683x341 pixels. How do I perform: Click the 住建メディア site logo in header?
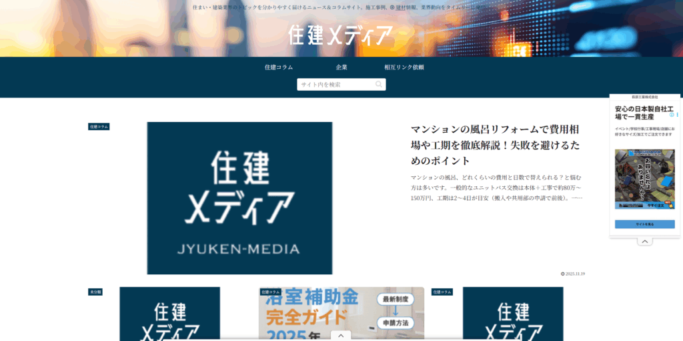click(x=341, y=35)
